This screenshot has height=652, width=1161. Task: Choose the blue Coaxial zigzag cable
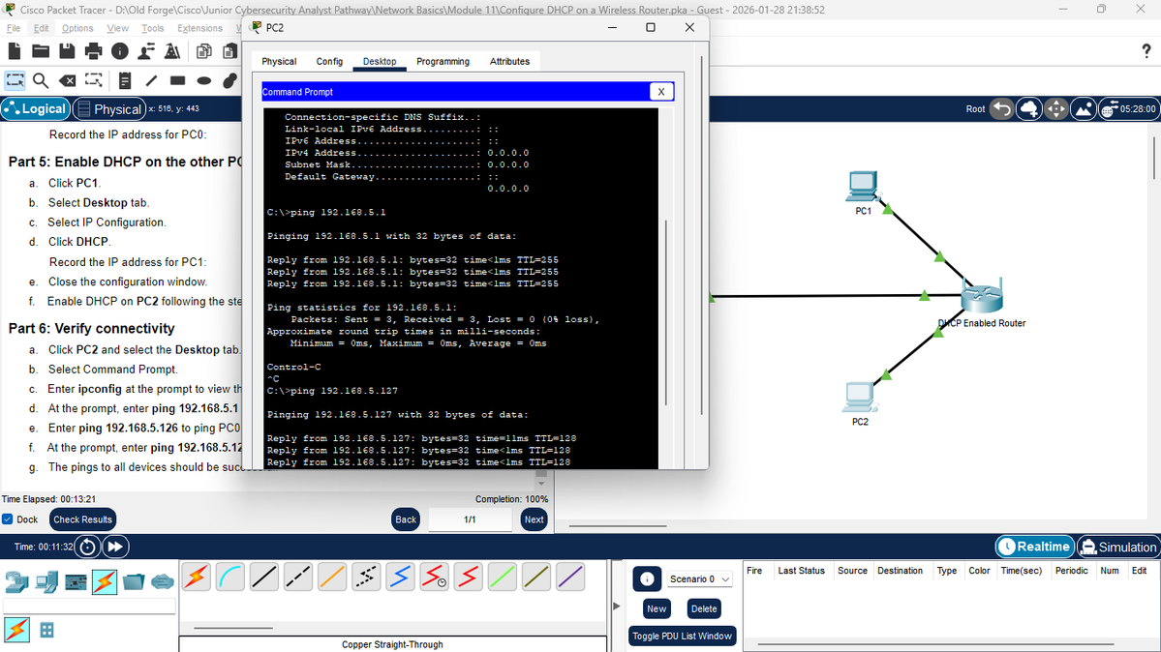click(x=400, y=578)
